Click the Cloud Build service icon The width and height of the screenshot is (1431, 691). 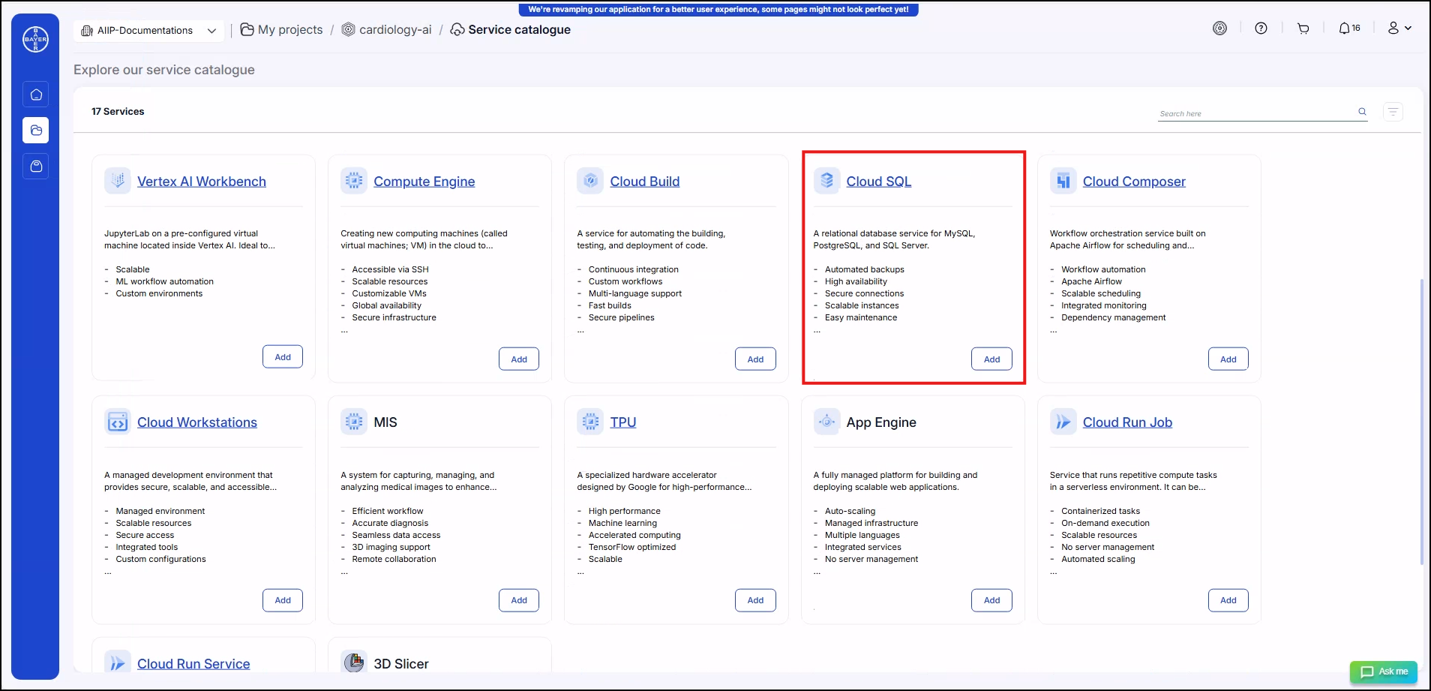590,181
